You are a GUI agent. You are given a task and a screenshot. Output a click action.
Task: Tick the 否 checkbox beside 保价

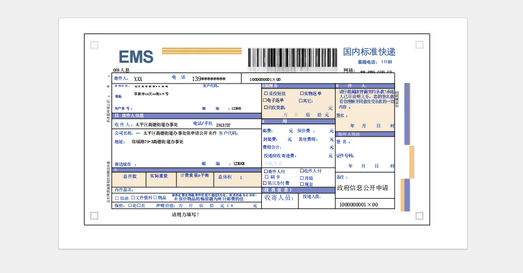tap(138, 205)
